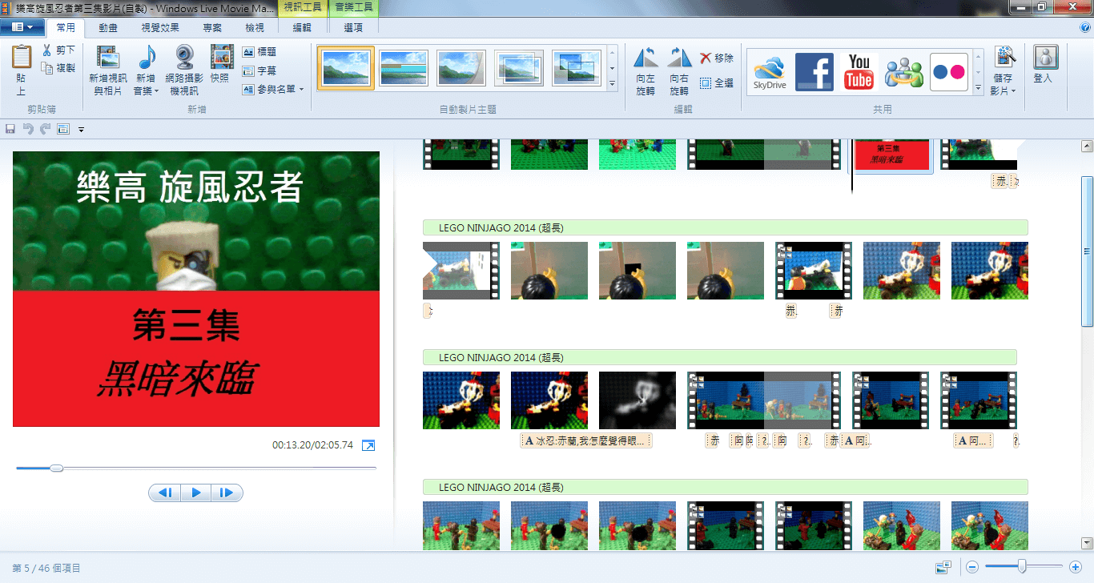Switch to the 視覺效果 tab
1094x583 pixels.
160,27
